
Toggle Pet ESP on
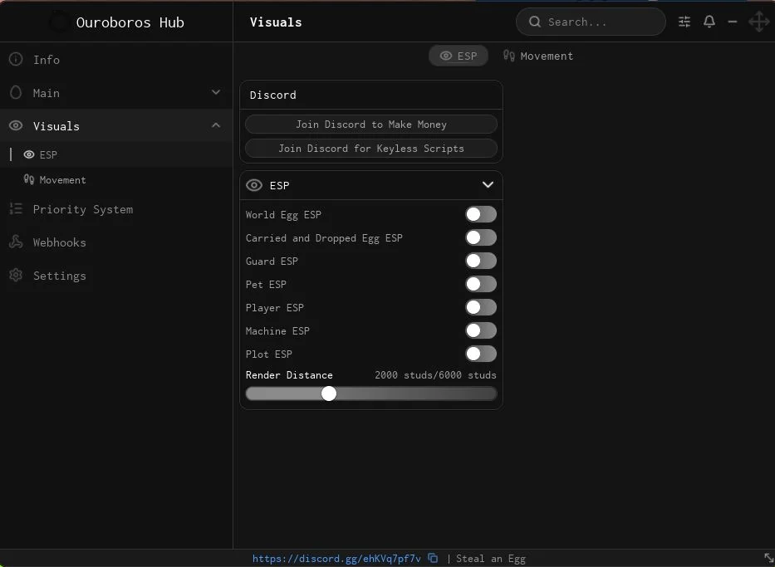coord(481,284)
